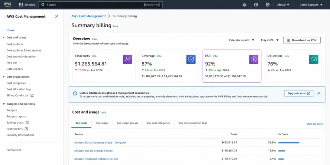Switch to the Top cost categories tab
Viewport: 330px width, 165px height.
pos(158,123)
